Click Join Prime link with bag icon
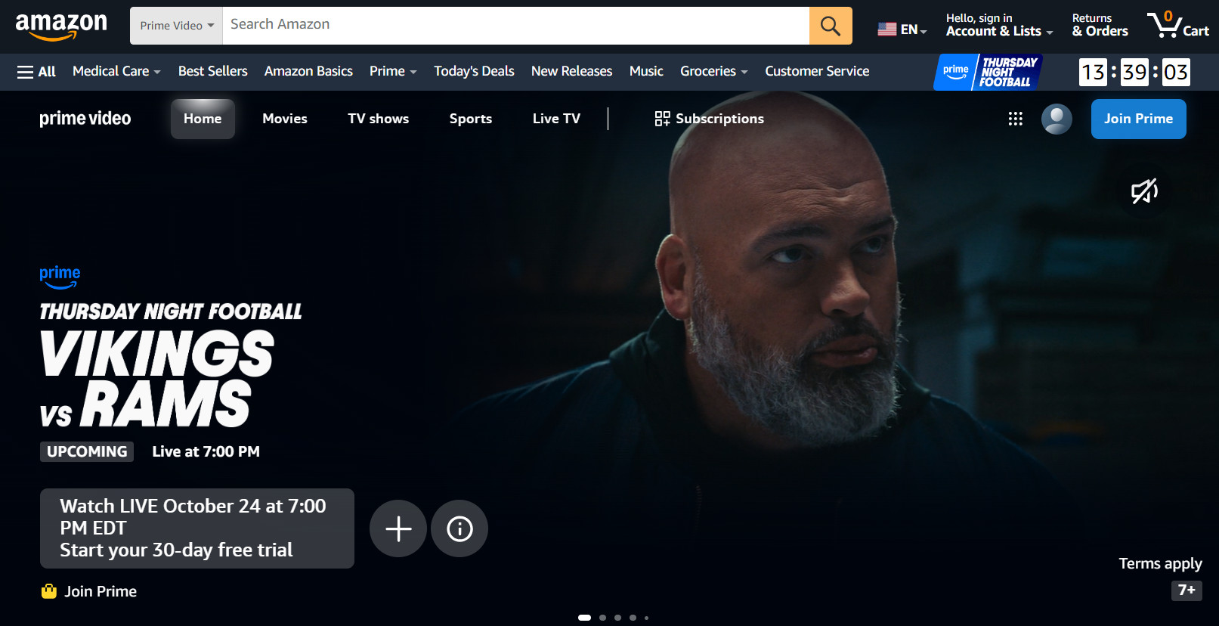This screenshot has width=1219, height=626. (x=89, y=591)
